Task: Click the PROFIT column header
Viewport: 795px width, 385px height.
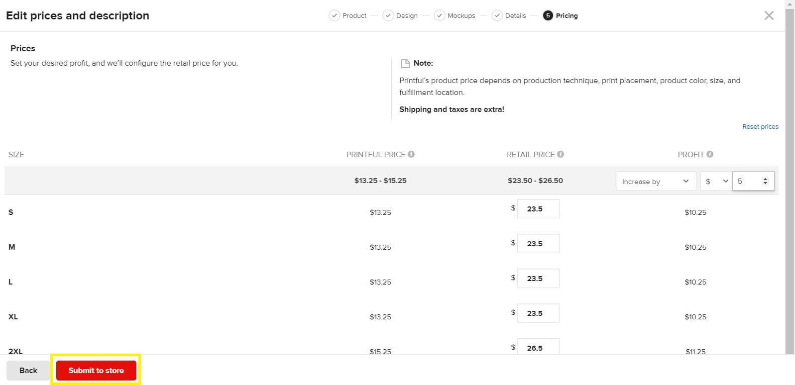Action: [691, 155]
